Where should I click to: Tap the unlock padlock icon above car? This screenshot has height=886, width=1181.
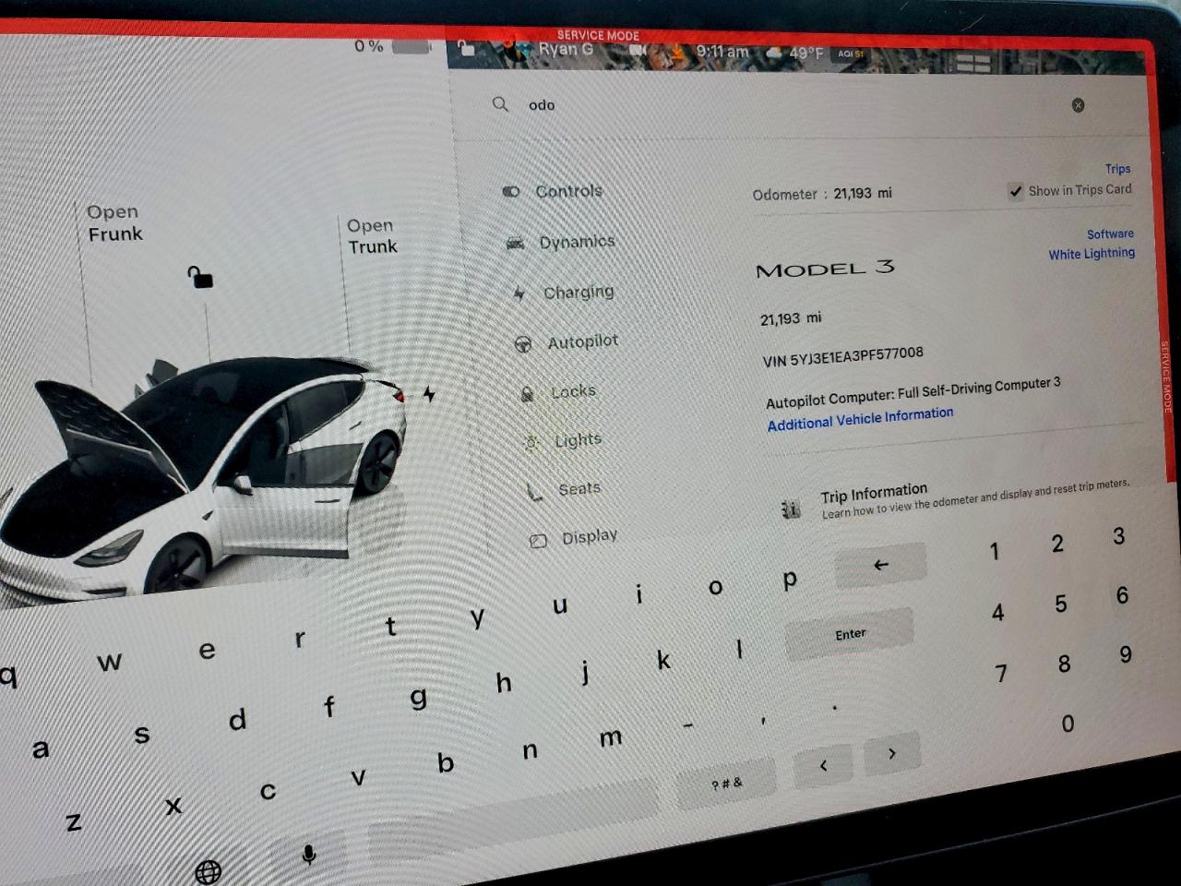coord(200,277)
